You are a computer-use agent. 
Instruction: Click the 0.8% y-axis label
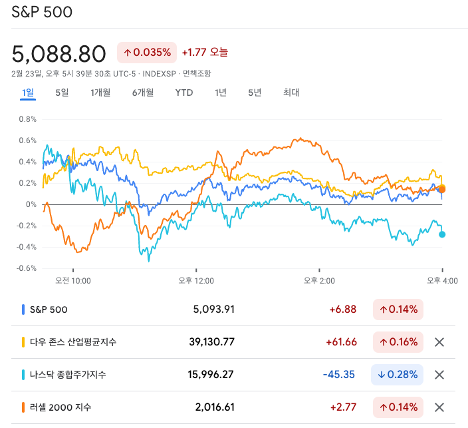pyautogui.click(x=28, y=119)
